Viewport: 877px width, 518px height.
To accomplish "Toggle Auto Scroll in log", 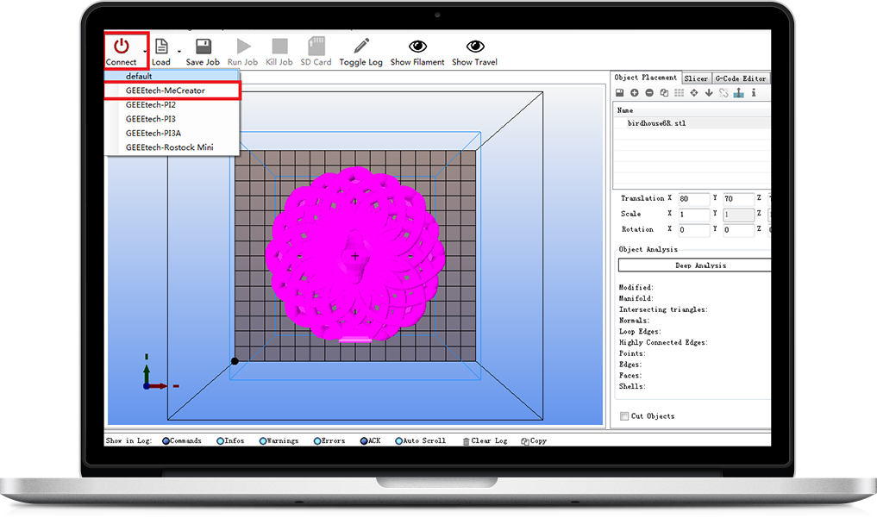I will pyautogui.click(x=421, y=441).
